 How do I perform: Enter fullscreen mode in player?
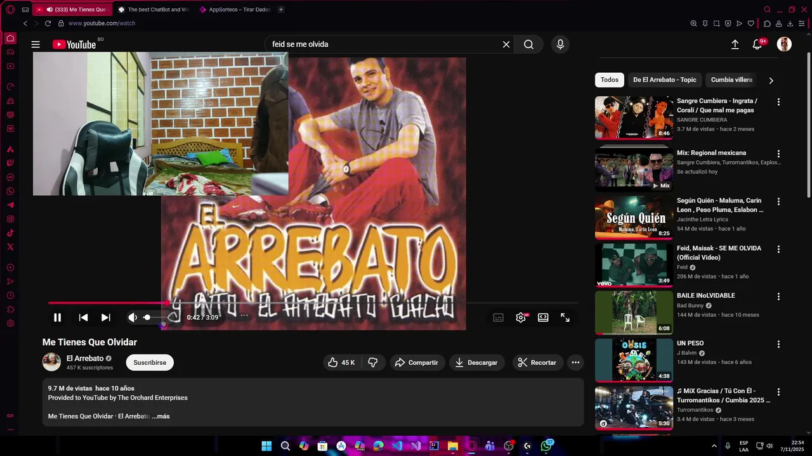click(565, 317)
